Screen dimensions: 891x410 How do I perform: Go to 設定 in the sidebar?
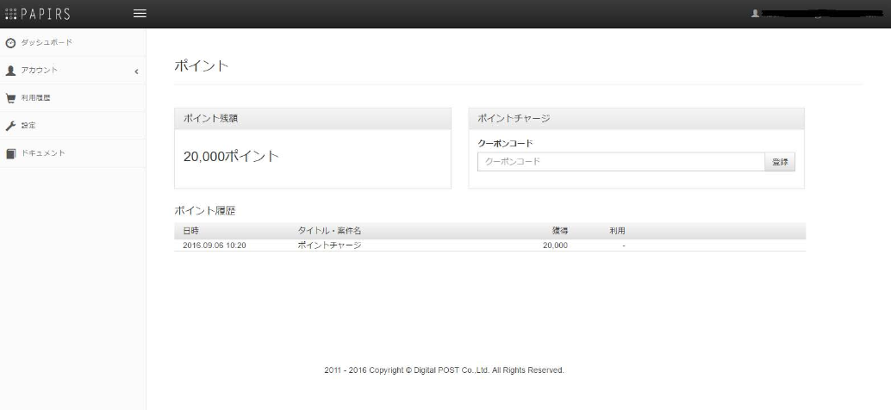(x=28, y=126)
